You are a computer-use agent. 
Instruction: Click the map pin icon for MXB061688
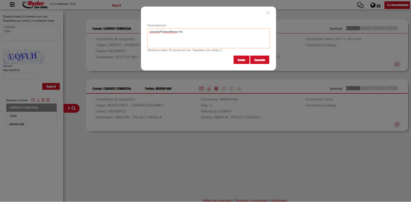pos(216,89)
